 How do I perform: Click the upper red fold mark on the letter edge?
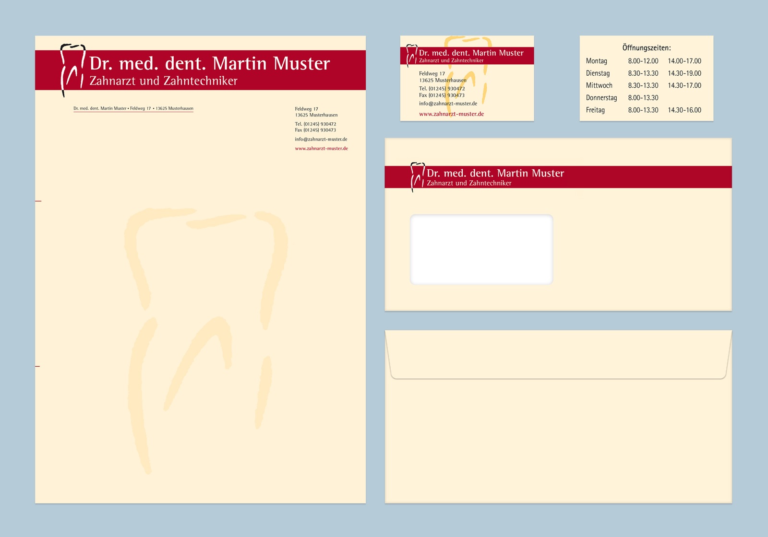(38, 201)
